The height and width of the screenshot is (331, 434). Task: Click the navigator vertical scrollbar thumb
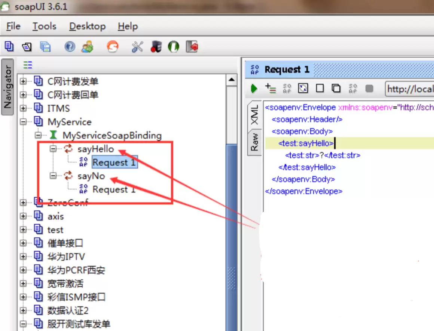[231, 237]
